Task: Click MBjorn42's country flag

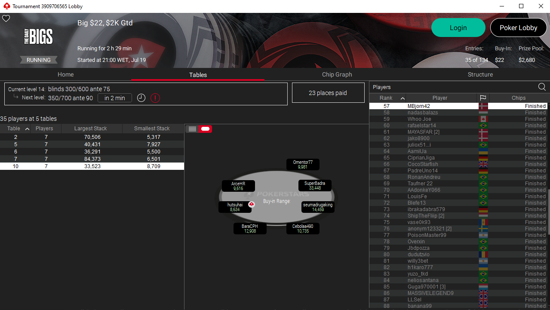Action: pyautogui.click(x=483, y=106)
